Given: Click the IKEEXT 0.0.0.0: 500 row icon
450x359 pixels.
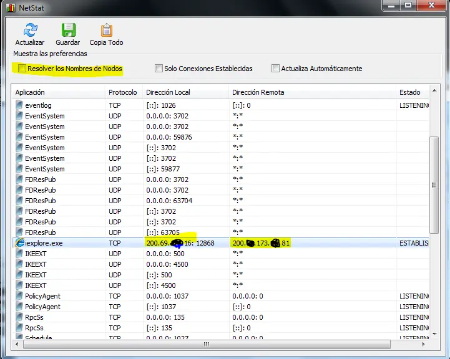Looking at the screenshot, I should [x=19, y=254].
